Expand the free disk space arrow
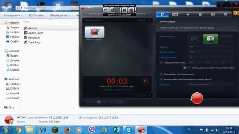 [x=149, y=96]
